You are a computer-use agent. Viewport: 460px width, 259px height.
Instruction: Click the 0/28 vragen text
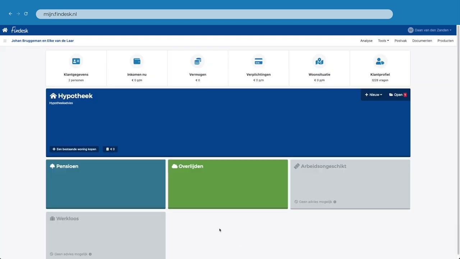380,80
